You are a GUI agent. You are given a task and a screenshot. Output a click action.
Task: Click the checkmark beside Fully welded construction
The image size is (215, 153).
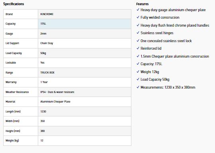point(138,17)
